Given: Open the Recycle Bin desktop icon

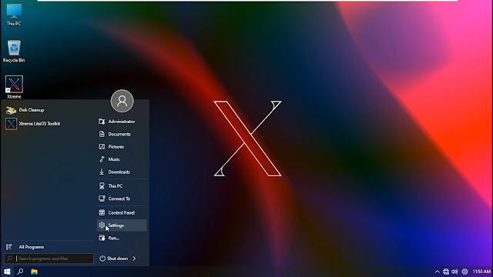Looking at the screenshot, I should (14, 51).
